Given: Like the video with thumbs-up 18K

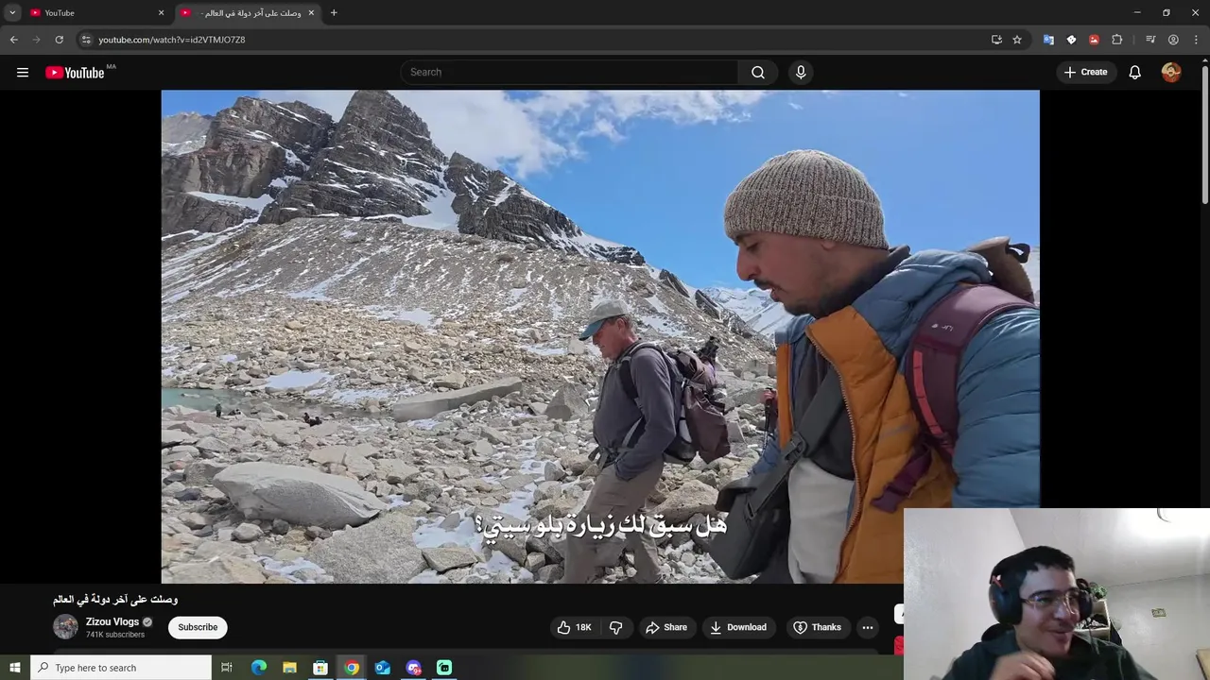Looking at the screenshot, I should coord(575,627).
